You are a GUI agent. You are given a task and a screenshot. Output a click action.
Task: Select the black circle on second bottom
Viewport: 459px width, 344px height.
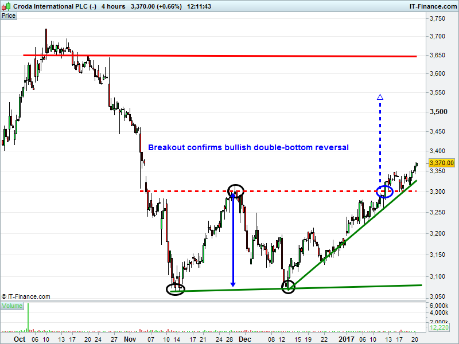(289, 287)
